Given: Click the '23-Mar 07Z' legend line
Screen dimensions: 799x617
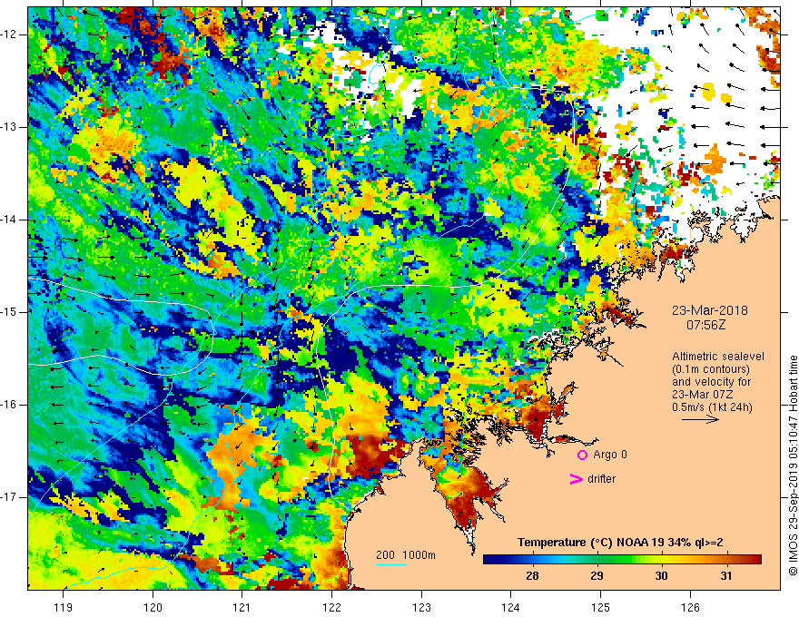Looking at the screenshot, I should [x=702, y=395].
